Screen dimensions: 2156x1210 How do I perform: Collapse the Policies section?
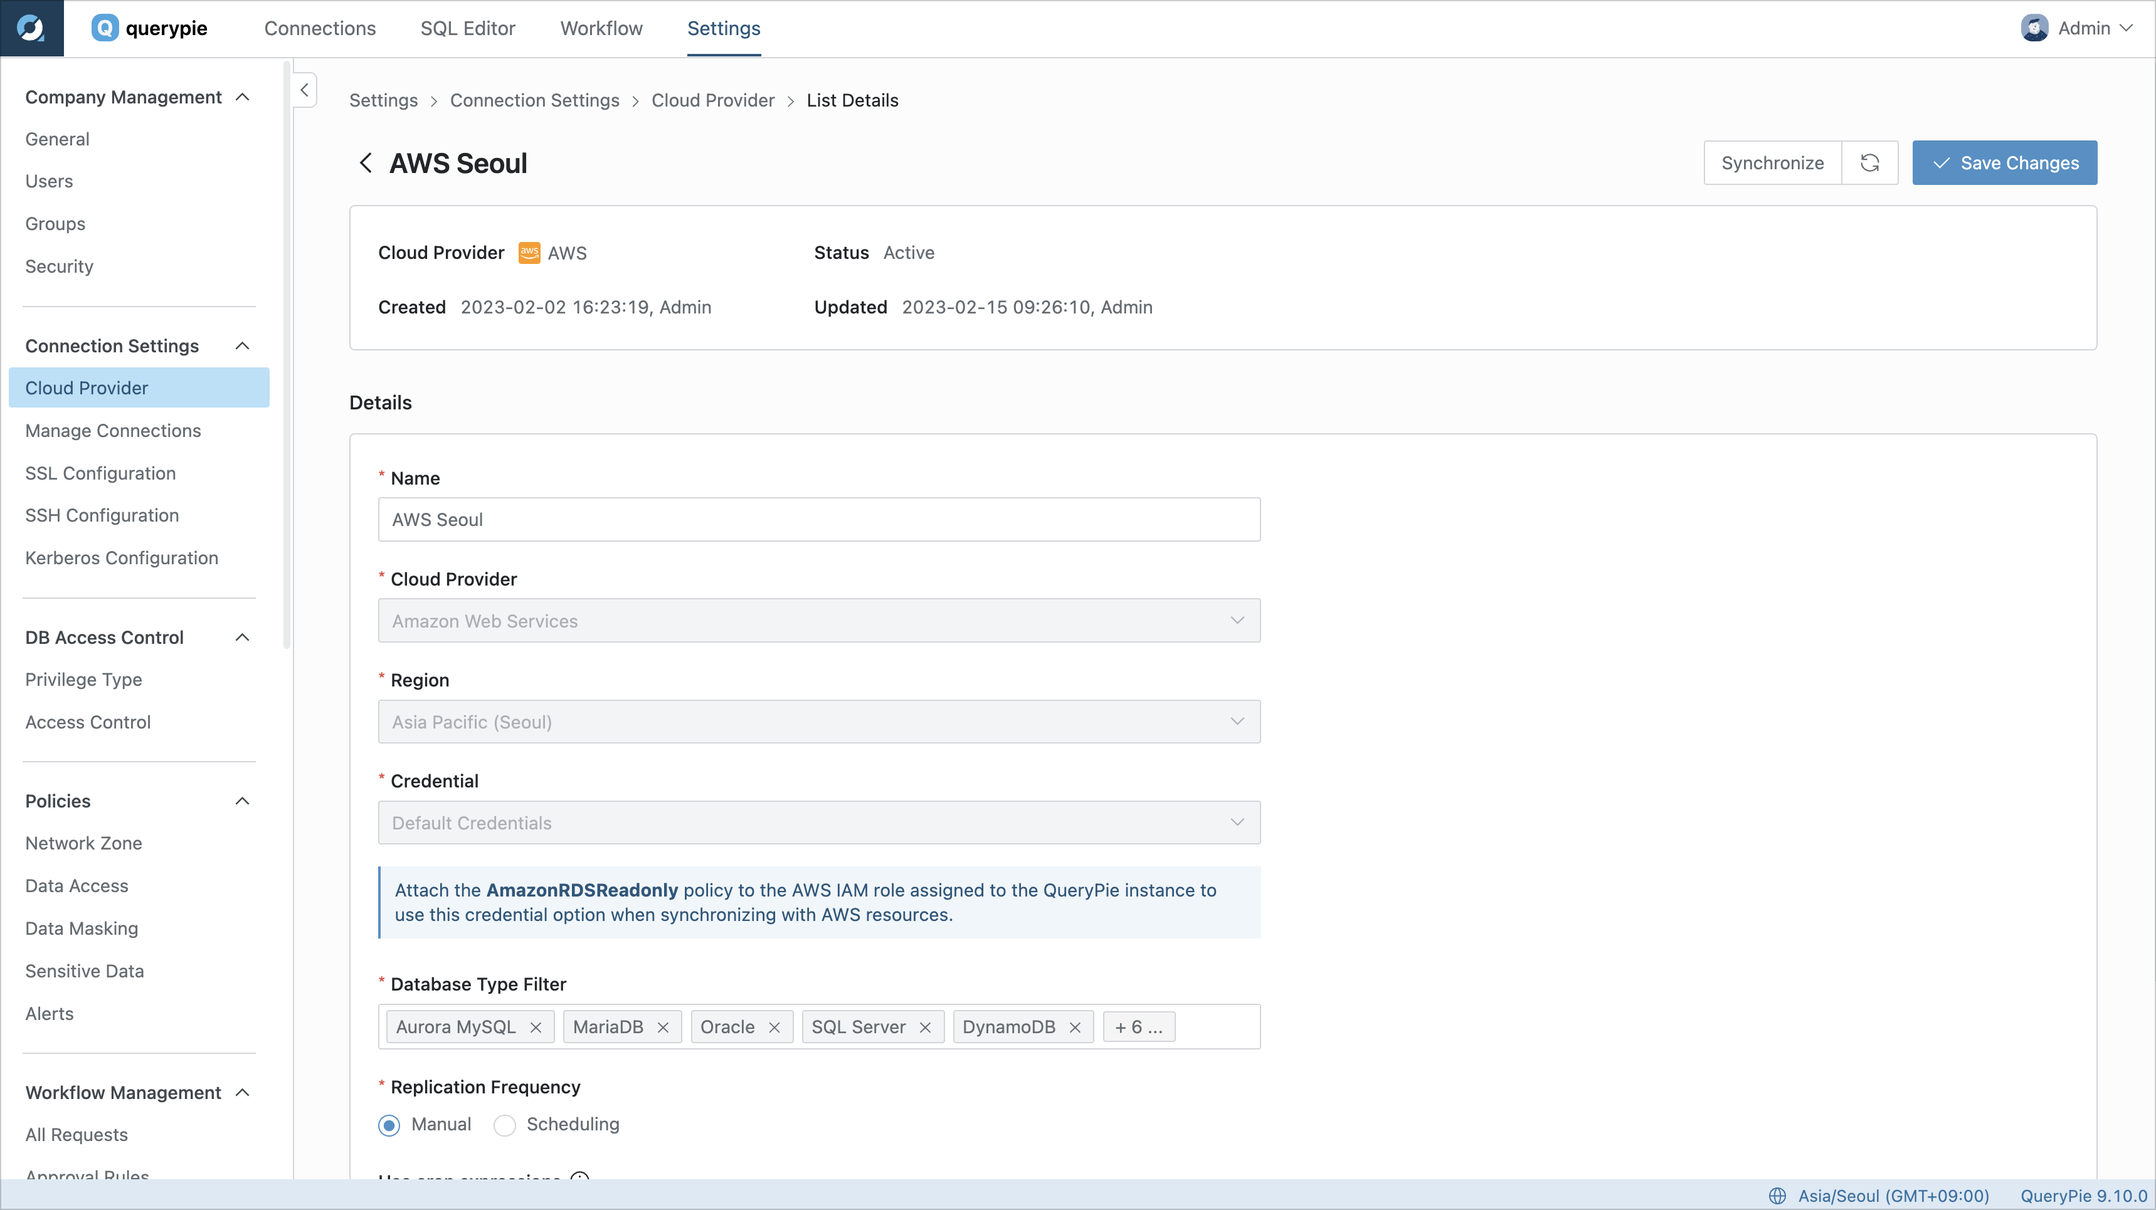click(243, 801)
